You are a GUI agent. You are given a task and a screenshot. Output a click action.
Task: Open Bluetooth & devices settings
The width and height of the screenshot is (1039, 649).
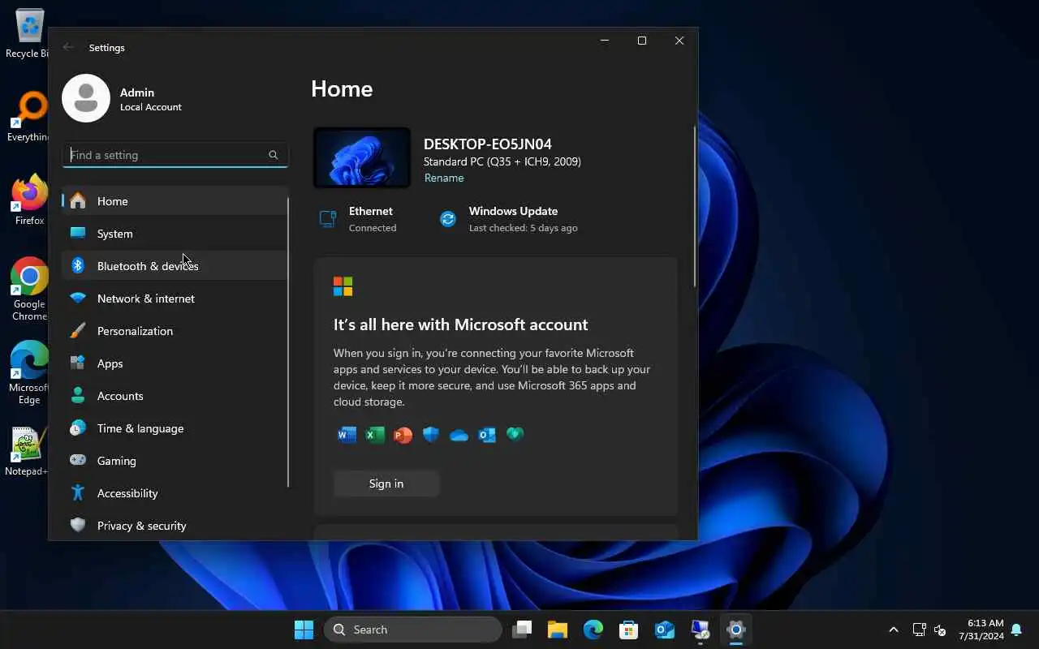click(175, 266)
